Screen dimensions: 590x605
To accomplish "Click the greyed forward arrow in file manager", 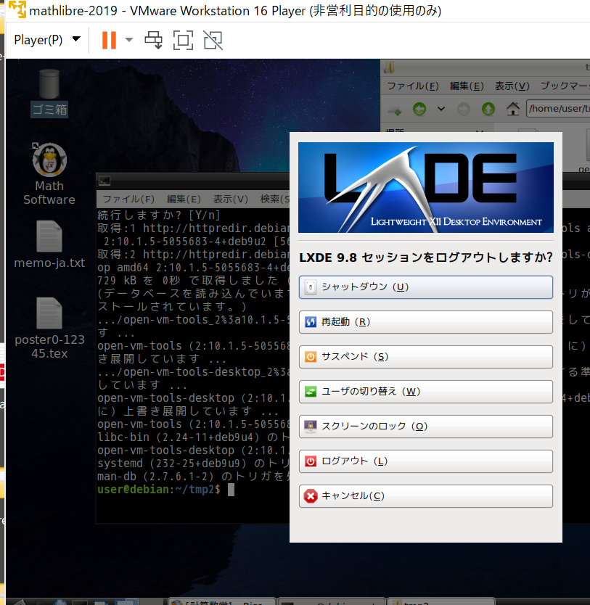I will 464,110.
